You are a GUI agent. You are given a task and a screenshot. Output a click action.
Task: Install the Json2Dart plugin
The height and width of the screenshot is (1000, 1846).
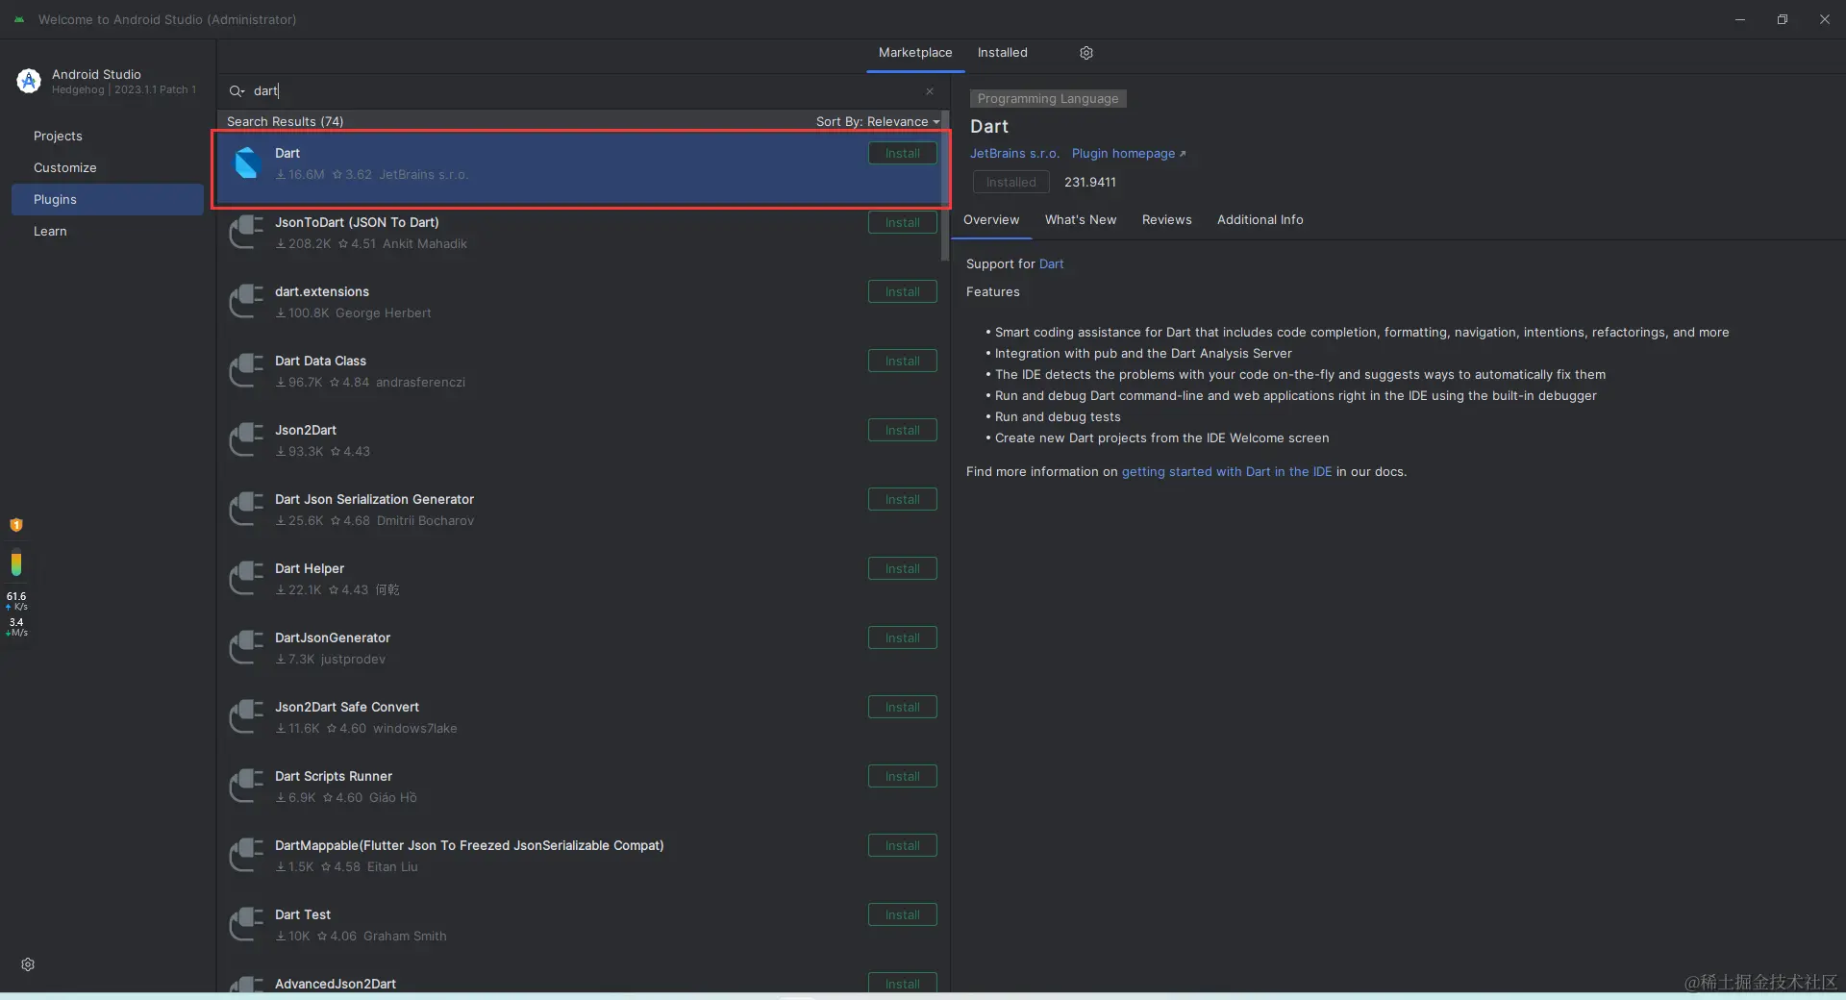tap(903, 430)
